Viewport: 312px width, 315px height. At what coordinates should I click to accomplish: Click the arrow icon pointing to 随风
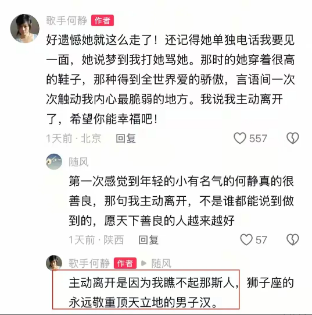coord(144,263)
